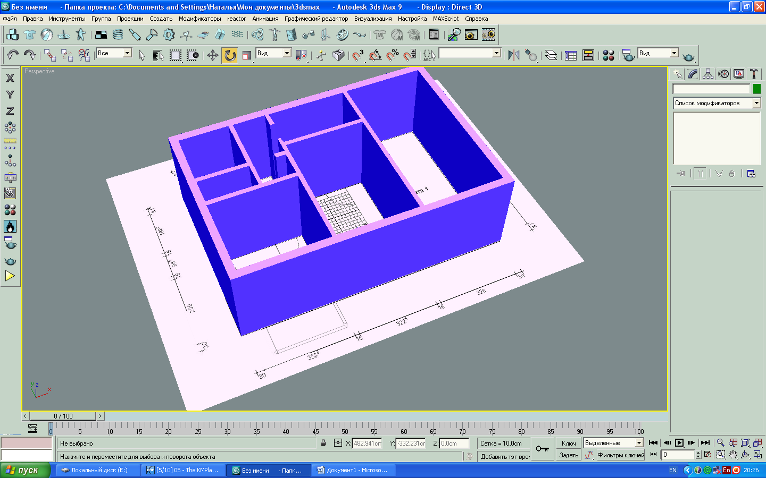Select the Select and Link tool
Image resolution: width=766 pixels, height=478 pixels.
coord(50,55)
